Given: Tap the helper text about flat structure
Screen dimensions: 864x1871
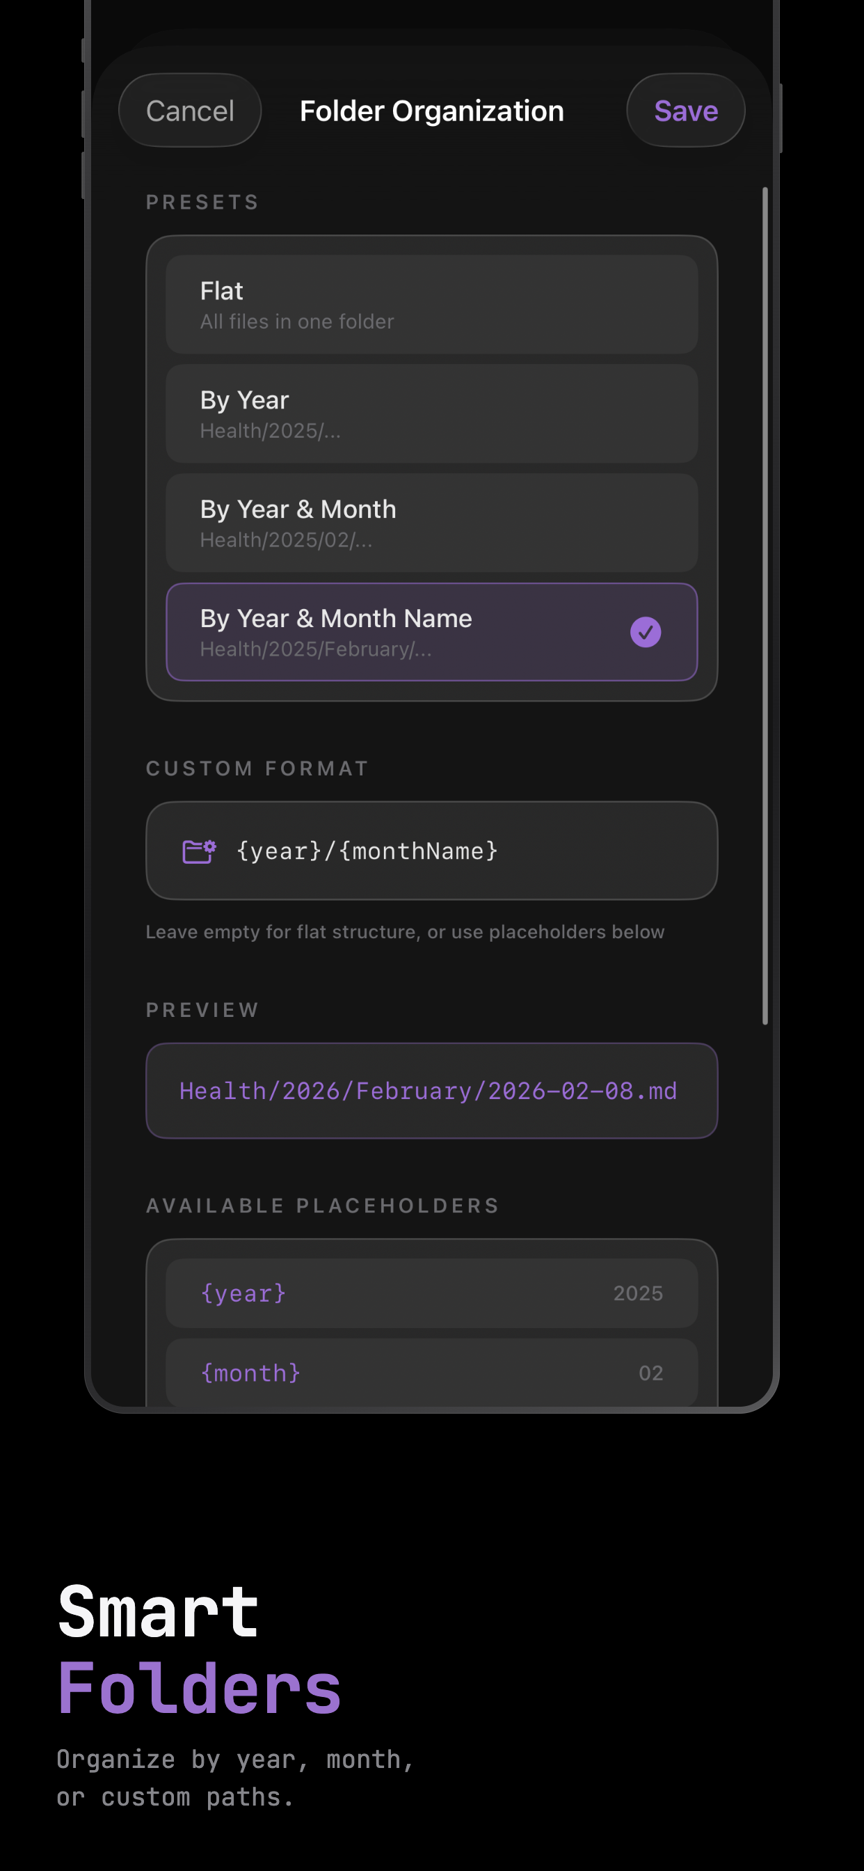Looking at the screenshot, I should click(x=405, y=931).
